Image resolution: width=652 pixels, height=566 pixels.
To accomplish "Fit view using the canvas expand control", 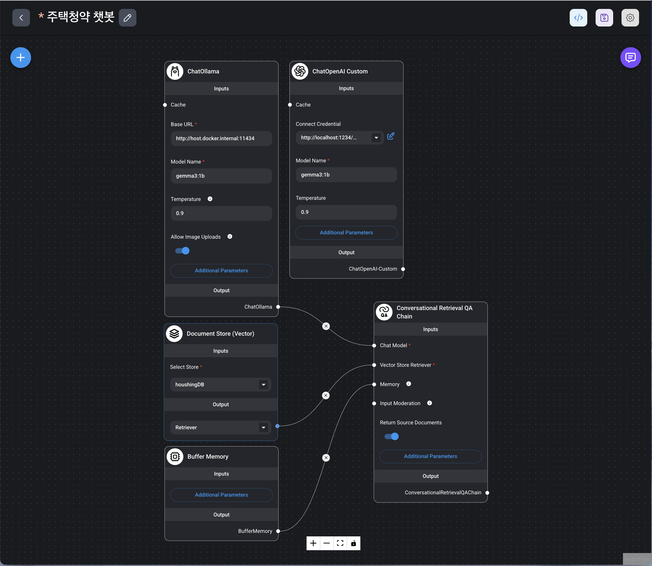I will click(x=340, y=543).
